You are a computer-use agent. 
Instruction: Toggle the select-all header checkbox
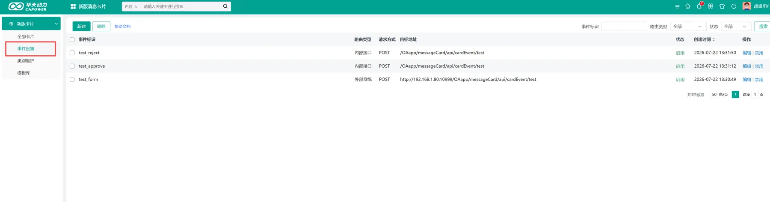(x=72, y=40)
